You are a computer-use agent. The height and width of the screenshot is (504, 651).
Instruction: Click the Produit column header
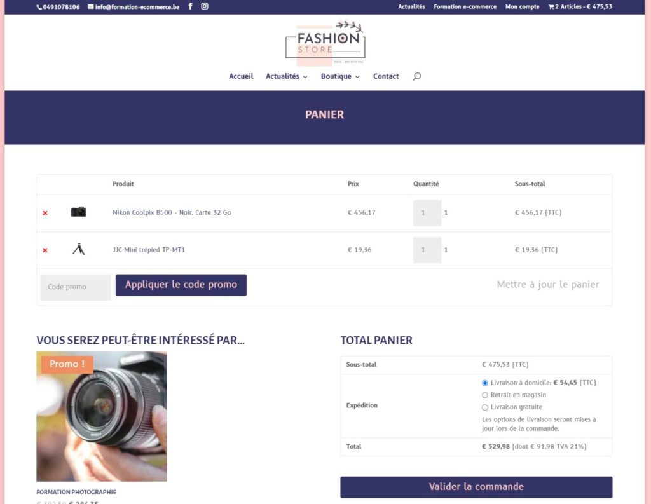click(x=123, y=184)
